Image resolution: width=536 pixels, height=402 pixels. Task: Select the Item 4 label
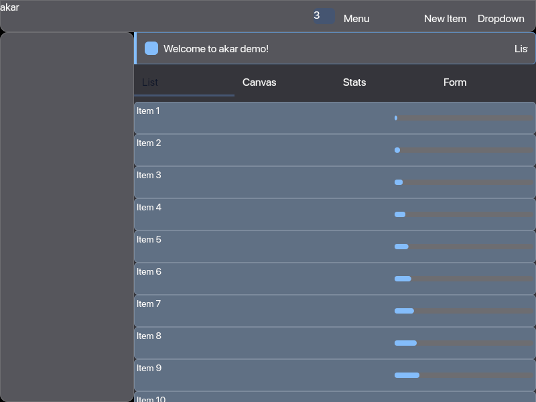click(149, 207)
